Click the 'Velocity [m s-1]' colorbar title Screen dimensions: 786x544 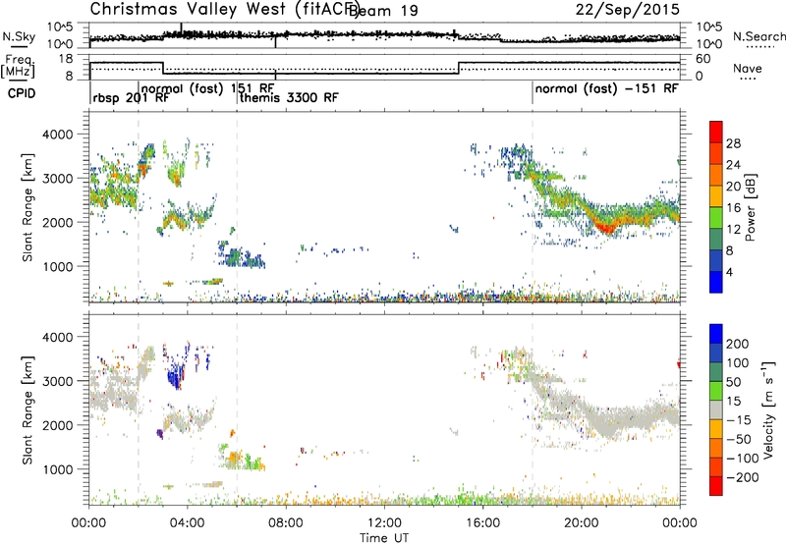(x=768, y=409)
